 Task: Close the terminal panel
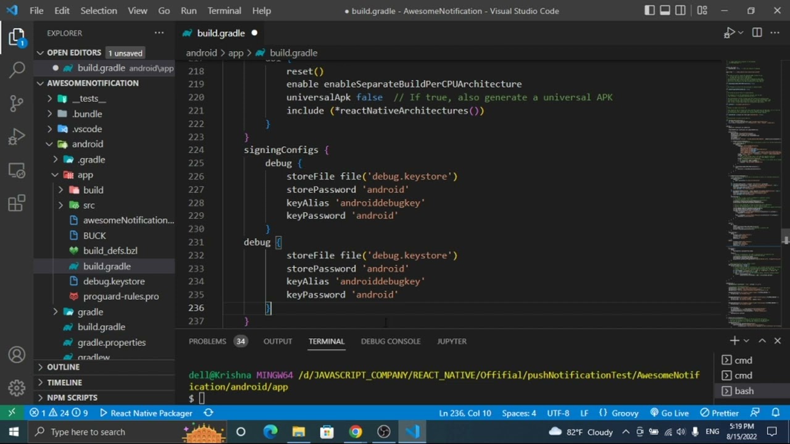(x=778, y=340)
